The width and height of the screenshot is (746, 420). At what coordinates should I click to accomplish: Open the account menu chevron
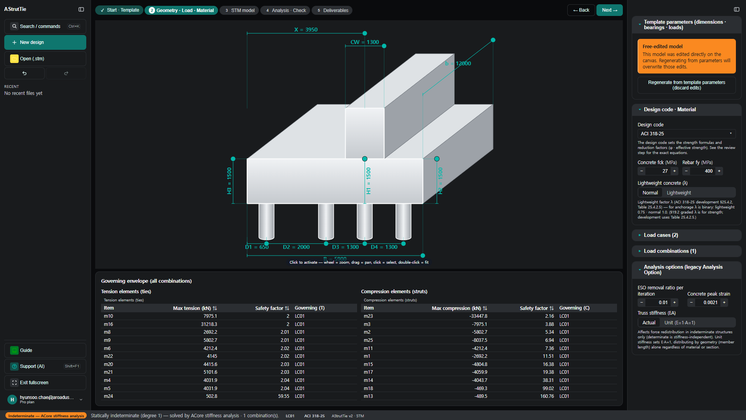(81, 399)
